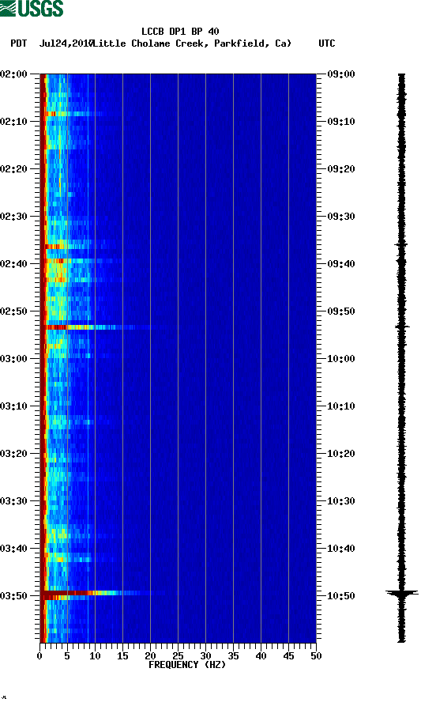
Task: Click the '20' frequency axis tick label
Action: coord(150,656)
